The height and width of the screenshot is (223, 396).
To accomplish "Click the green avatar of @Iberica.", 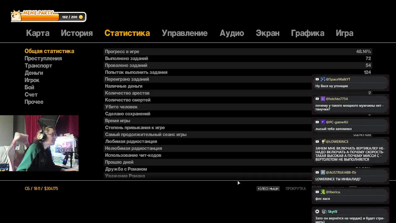I will [x=323, y=192].
